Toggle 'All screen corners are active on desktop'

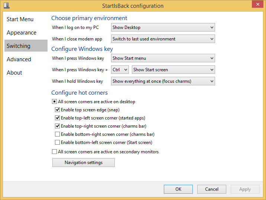tap(55, 102)
